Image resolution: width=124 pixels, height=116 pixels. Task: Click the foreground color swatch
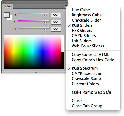pyautogui.click(x=7, y=15)
